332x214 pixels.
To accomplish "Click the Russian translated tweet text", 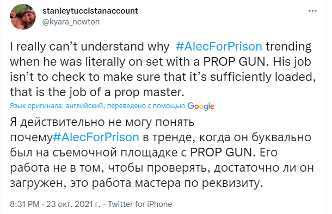I will click(x=162, y=152).
